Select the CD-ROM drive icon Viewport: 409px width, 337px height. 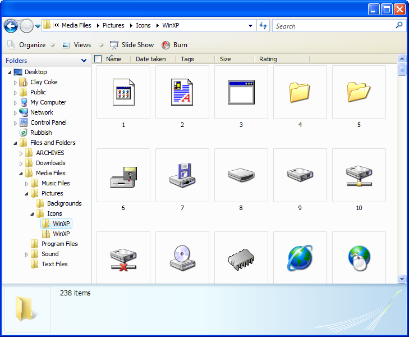point(182,258)
